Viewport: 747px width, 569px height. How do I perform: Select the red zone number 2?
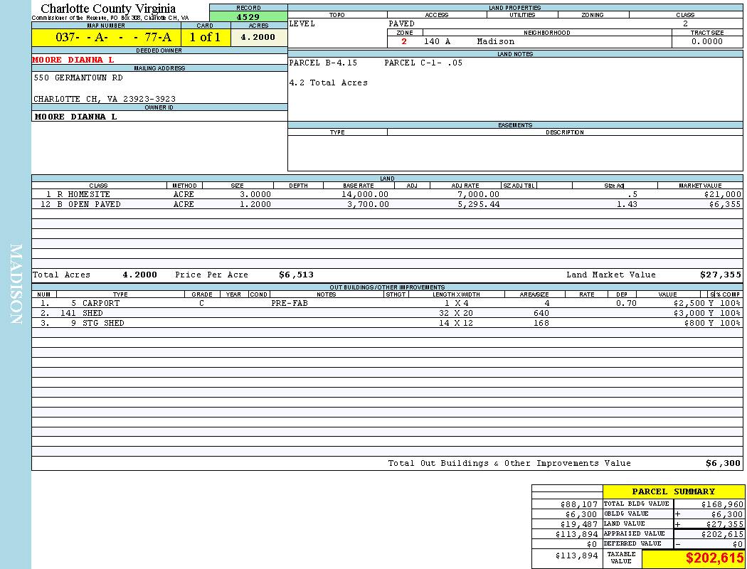[x=404, y=41]
